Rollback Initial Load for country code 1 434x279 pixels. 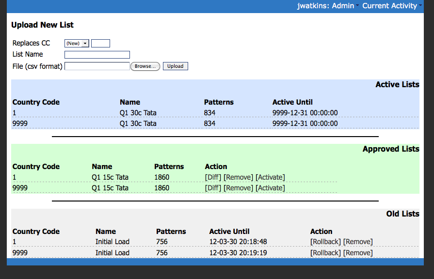click(x=325, y=242)
